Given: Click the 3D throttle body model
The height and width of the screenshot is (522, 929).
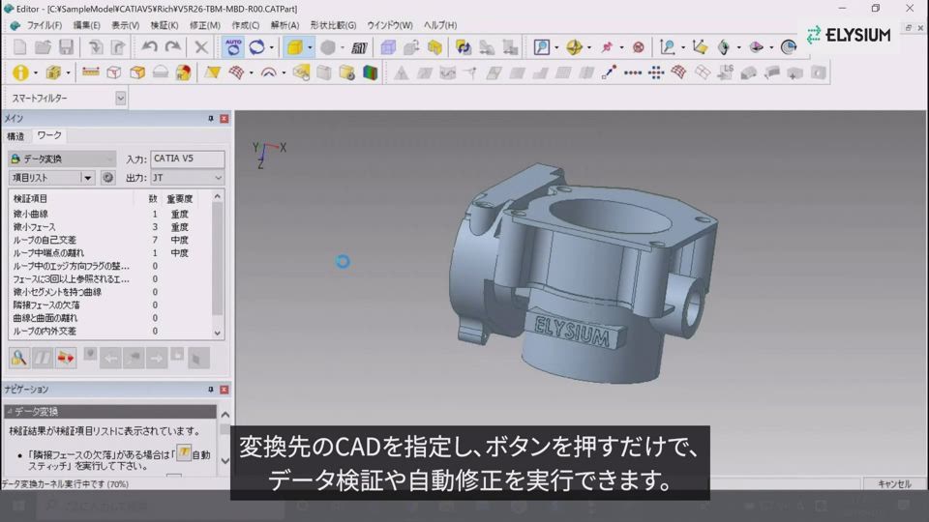Looking at the screenshot, I should tap(584, 274).
